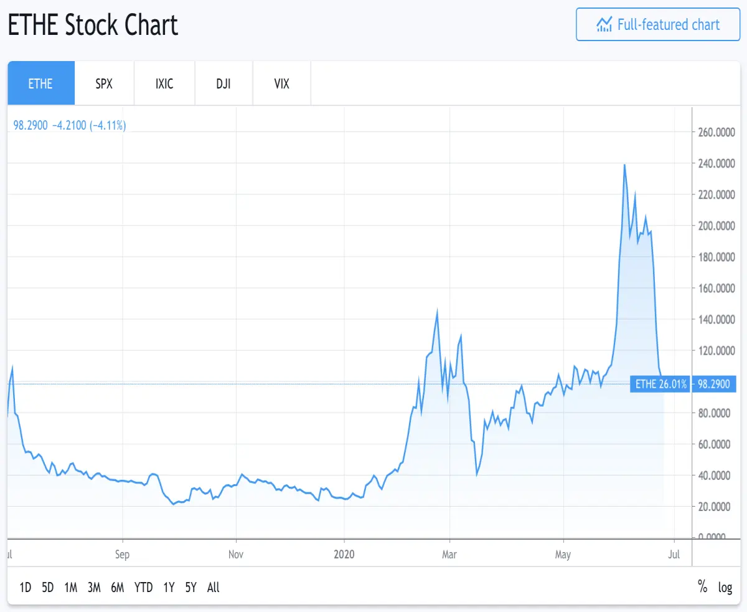Toggle percentage scale mode

point(702,587)
